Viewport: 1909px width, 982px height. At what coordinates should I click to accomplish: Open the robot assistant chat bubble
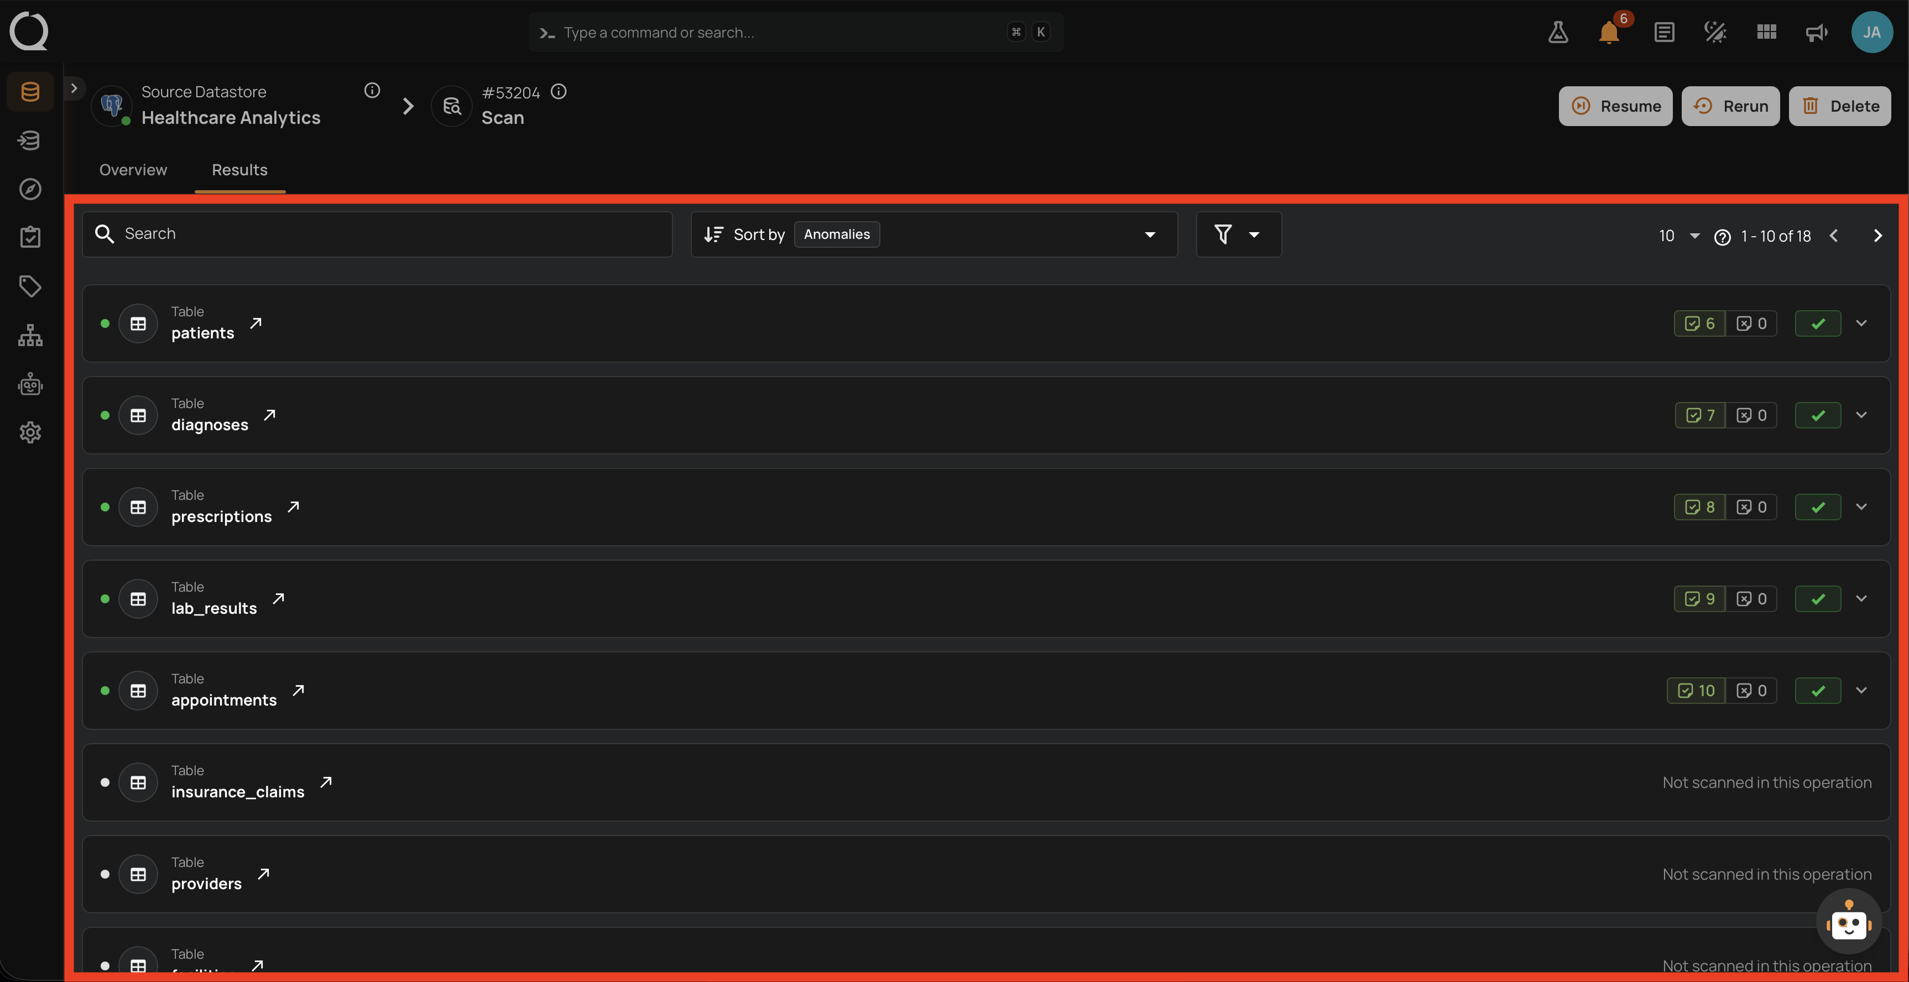1848,921
